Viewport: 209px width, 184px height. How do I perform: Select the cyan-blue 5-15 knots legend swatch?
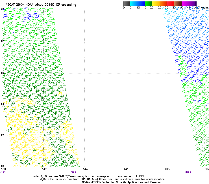coord(138,3)
